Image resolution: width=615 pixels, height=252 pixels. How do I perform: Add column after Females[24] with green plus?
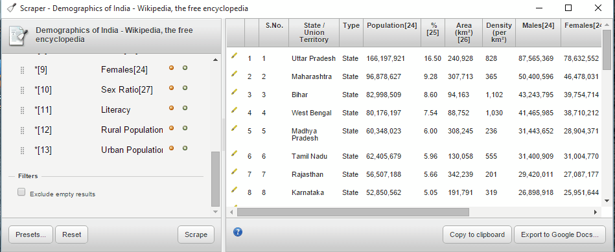point(185,68)
